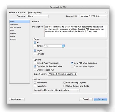Open the Compatibility dropdown Acrobat 5
This screenshot has height=112, width=115.
pos(94,16)
